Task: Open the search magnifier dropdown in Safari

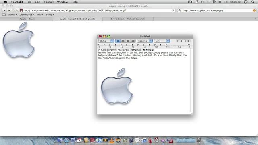Action: [x=180, y=10]
